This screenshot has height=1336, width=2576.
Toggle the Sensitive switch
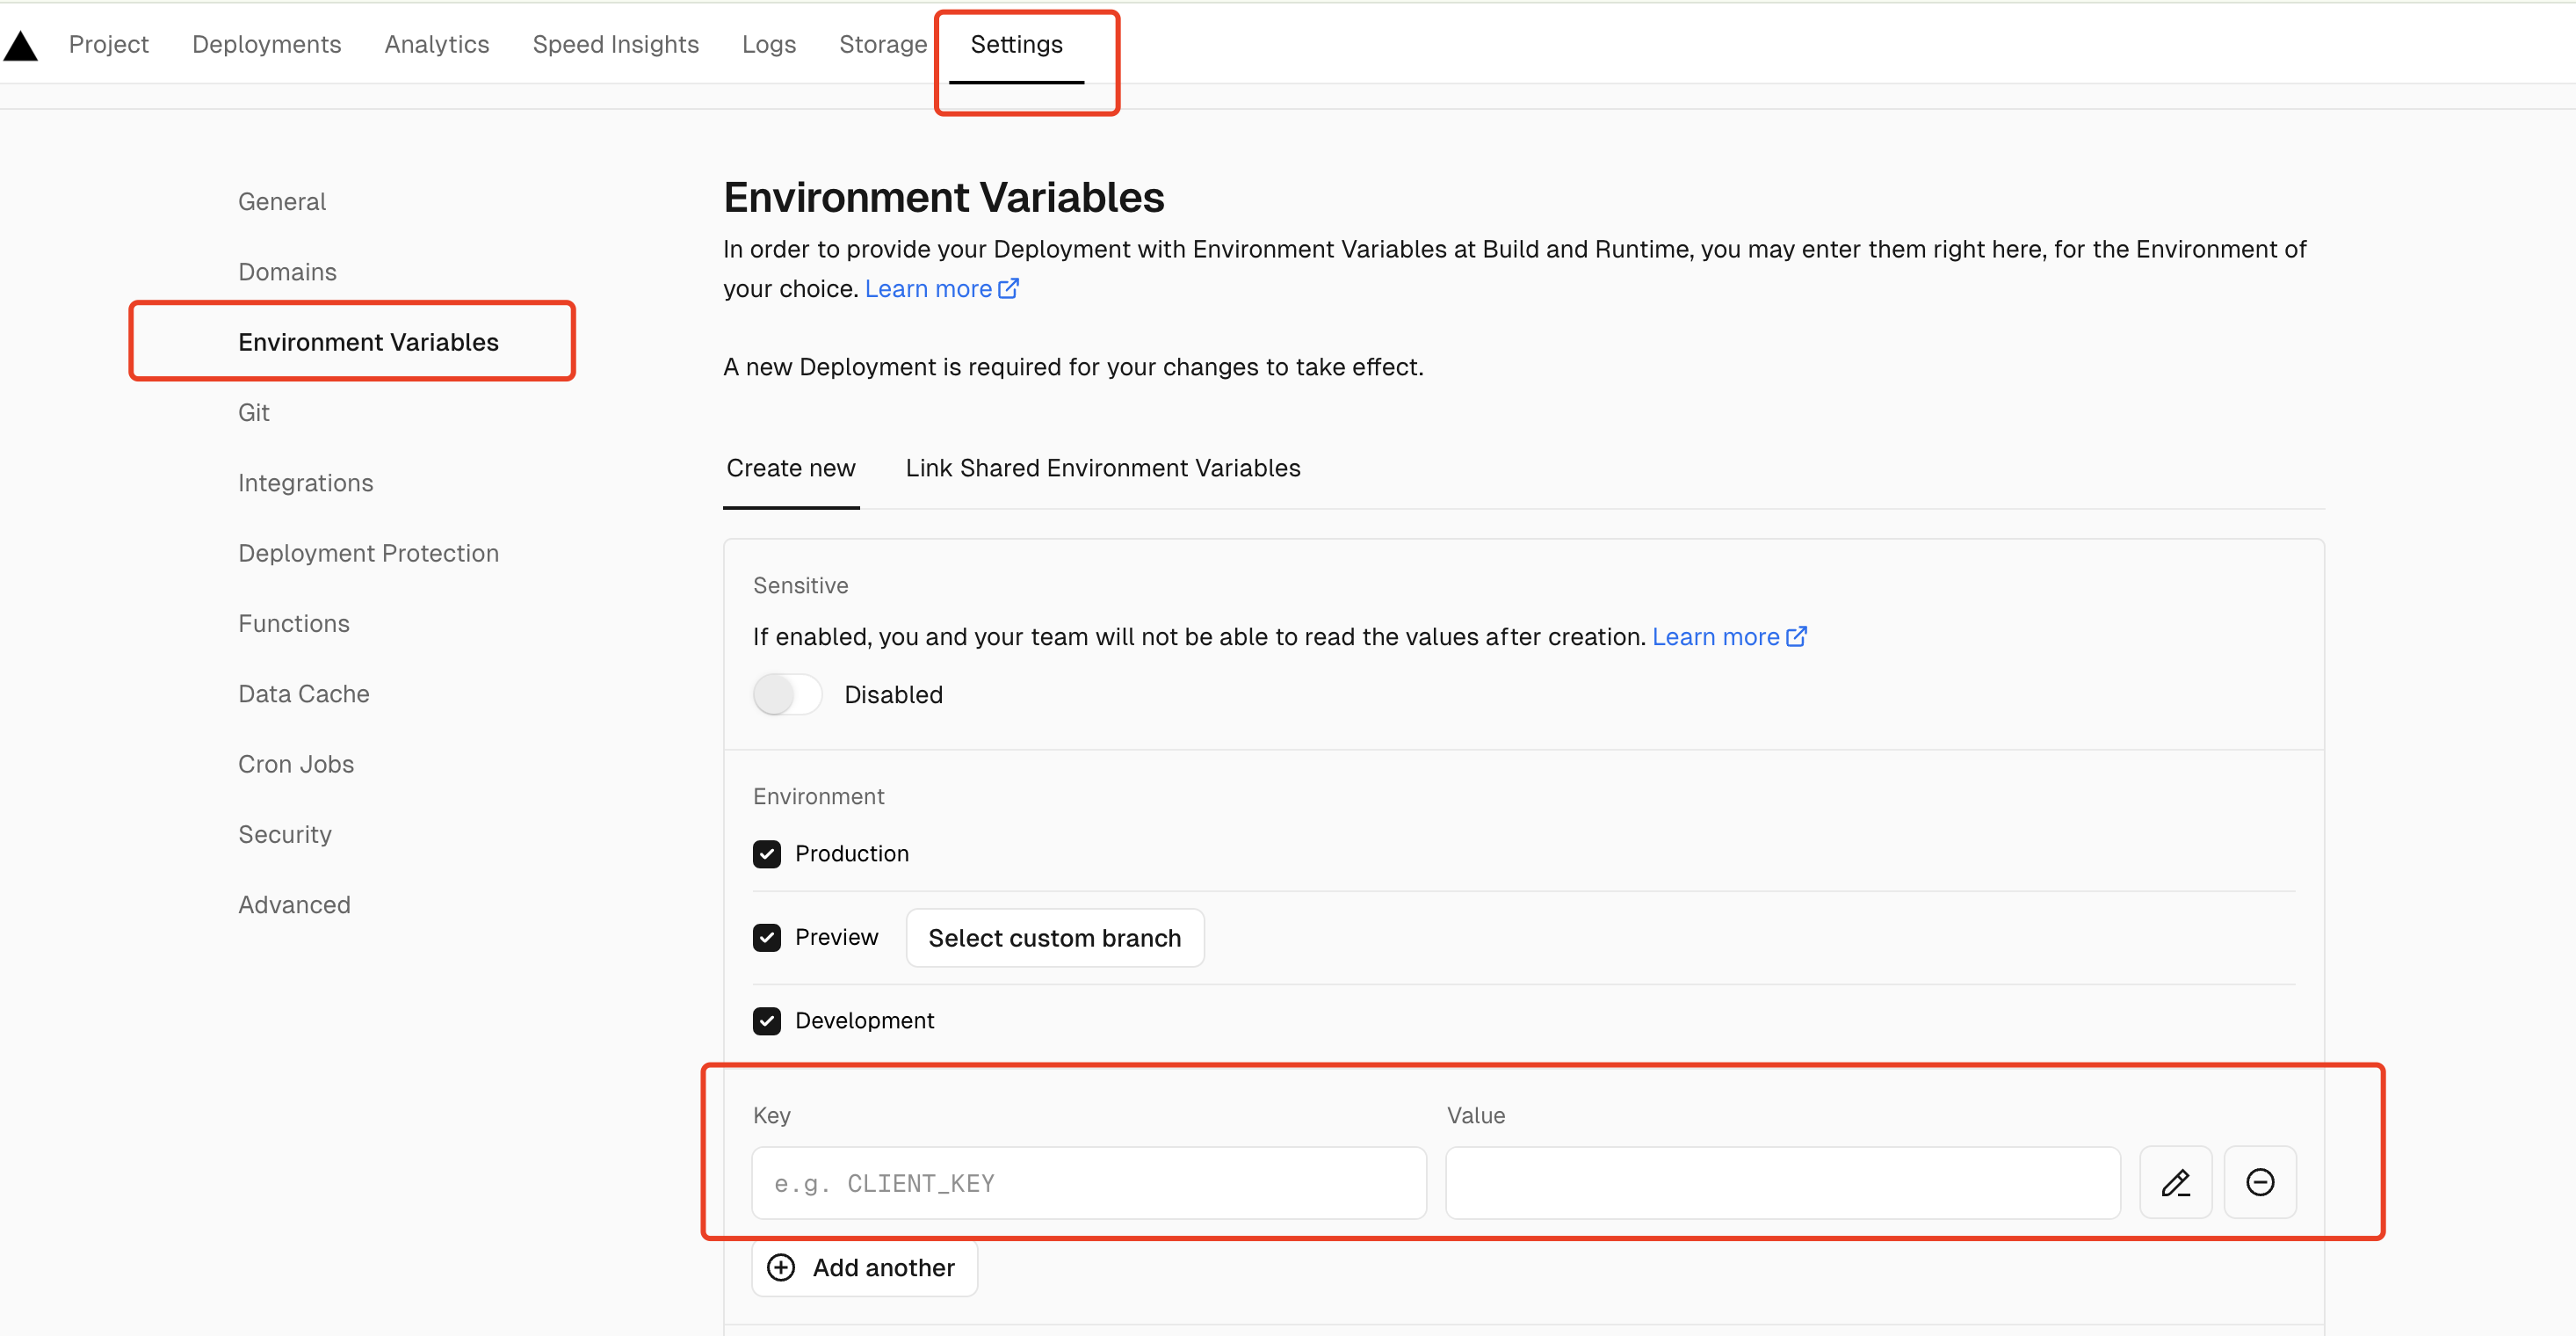click(x=787, y=693)
